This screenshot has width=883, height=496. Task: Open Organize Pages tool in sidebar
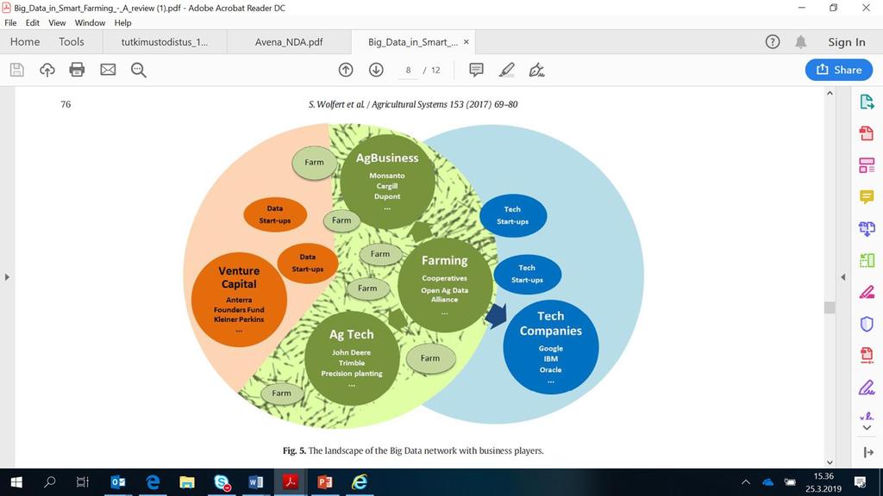[x=867, y=260]
